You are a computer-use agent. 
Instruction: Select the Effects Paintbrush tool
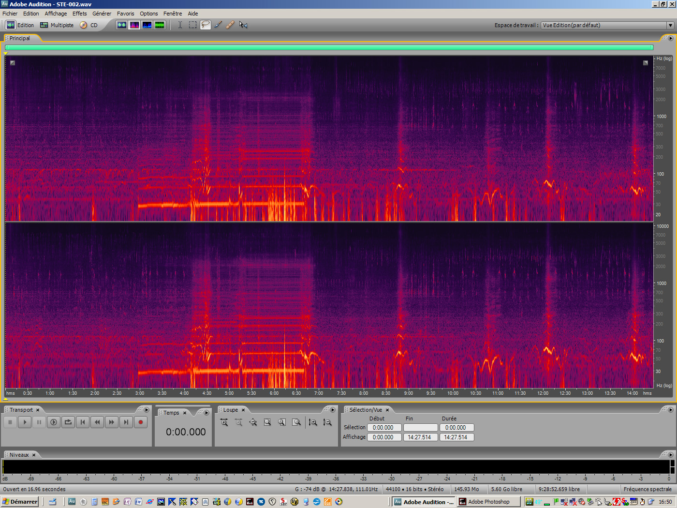click(x=218, y=25)
